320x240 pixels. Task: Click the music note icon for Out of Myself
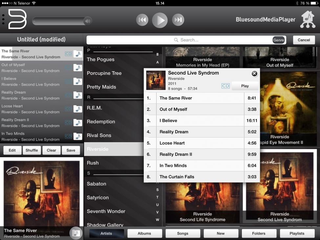[x=78, y=68]
